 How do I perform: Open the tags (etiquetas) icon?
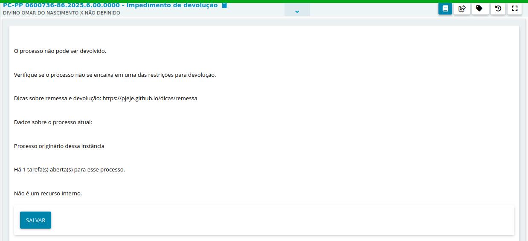tap(479, 9)
